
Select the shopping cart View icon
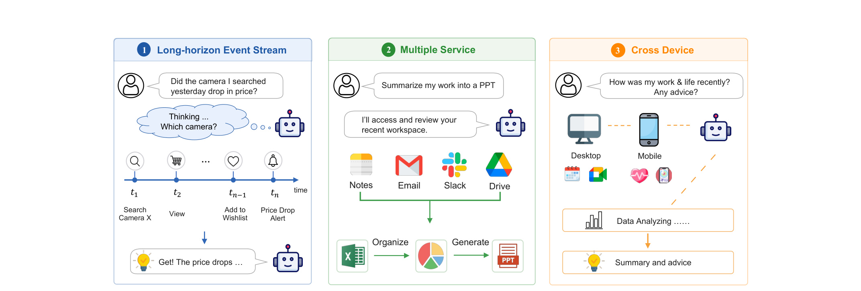tap(176, 161)
